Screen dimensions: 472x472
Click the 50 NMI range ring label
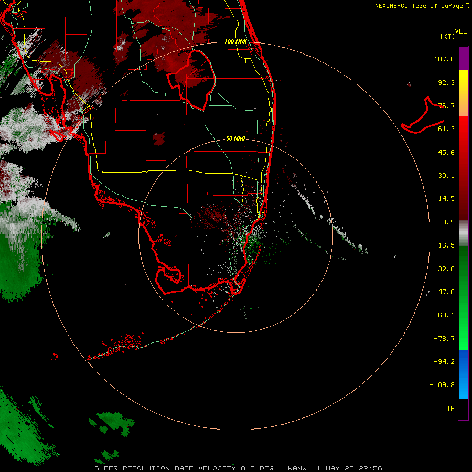coord(235,138)
